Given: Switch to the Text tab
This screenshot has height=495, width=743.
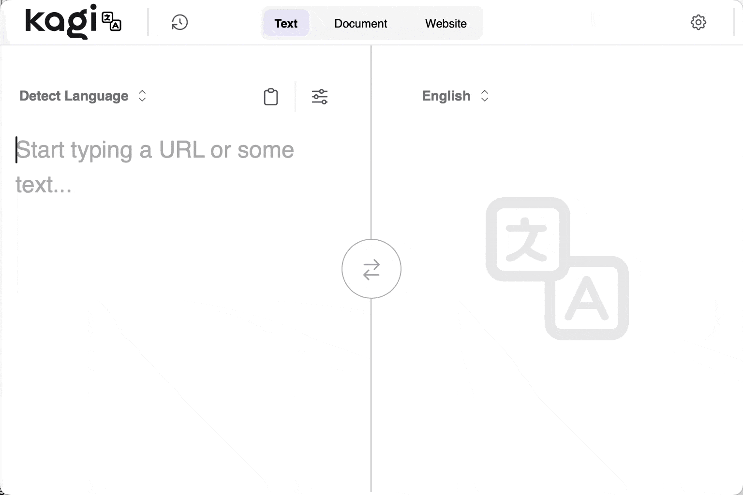Looking at the screenshot, I should click(286, 23).
